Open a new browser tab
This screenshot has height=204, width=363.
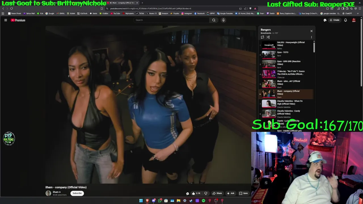[x=142, y=3]
